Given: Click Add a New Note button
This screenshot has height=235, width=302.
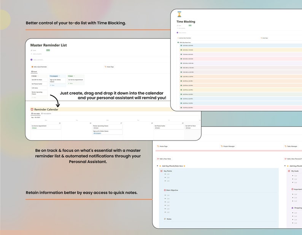Looking at the screenshot, I should pyautogui.click(x=164, y=159).
